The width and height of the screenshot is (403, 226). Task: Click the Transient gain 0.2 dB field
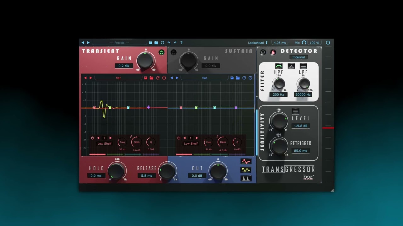124,66
